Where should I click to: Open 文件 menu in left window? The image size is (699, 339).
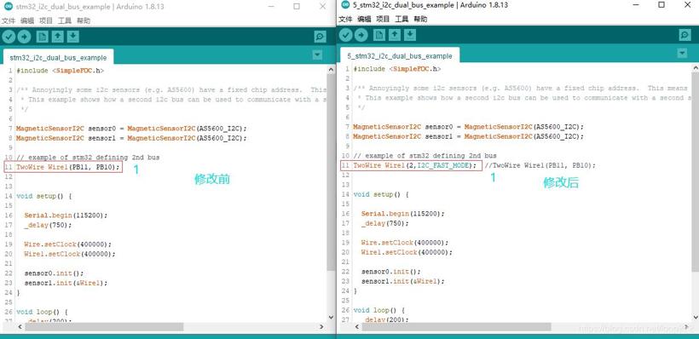(9, 20)
